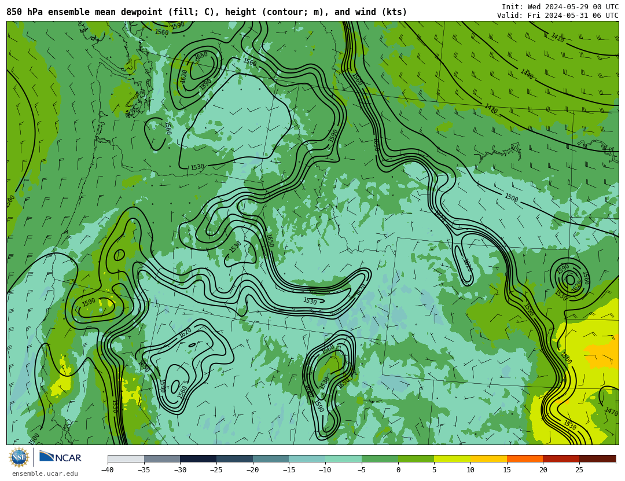Click the -20 colorbar tick label
Viewport: 625px width, 481px height.
[252, 470]
